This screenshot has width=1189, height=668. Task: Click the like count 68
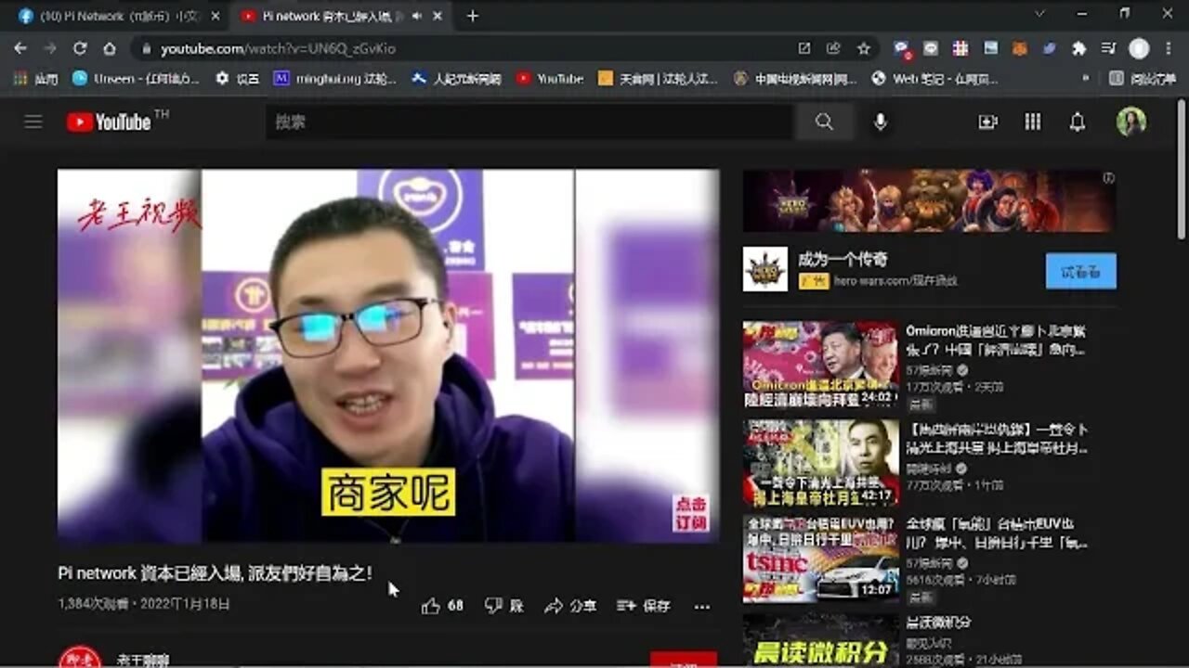455,606
